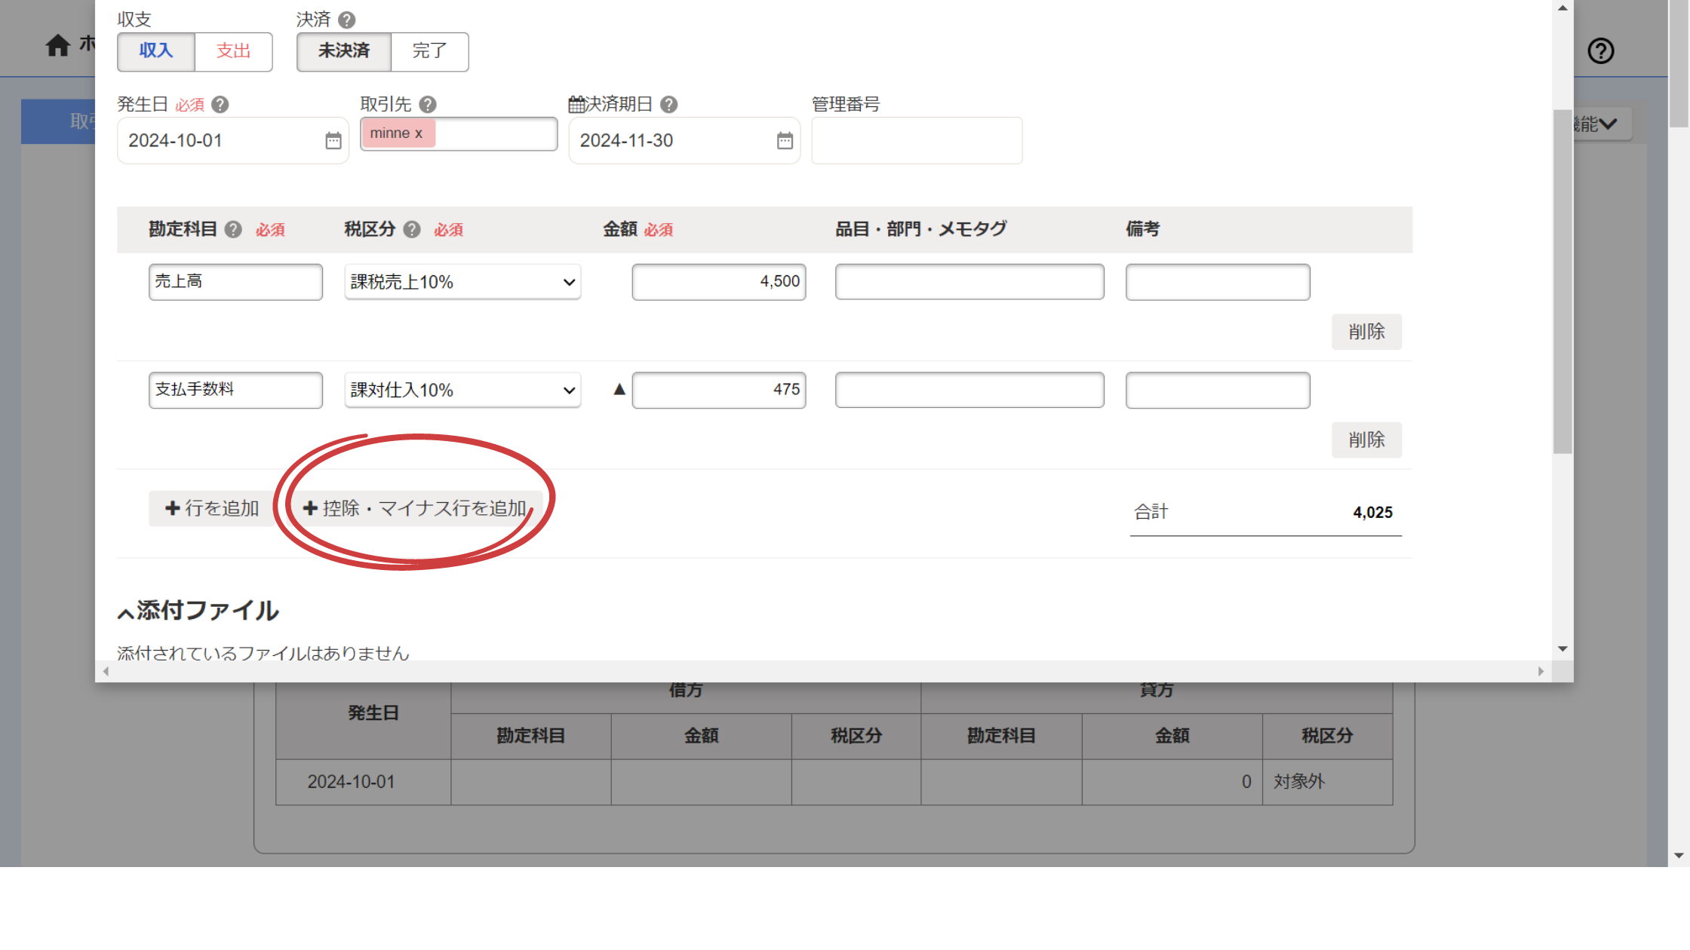The width and height of the screenshot is (1690, 950).
Task: Select 未決済 settlement status
Action: (x=344, y=51)
